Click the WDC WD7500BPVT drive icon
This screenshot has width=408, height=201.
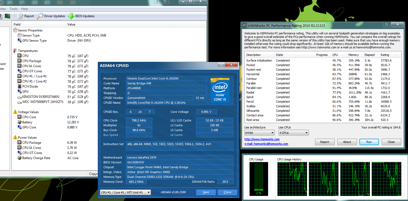point(20,102)
